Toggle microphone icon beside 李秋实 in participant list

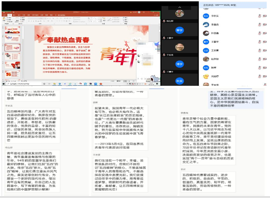click(259, 16)
